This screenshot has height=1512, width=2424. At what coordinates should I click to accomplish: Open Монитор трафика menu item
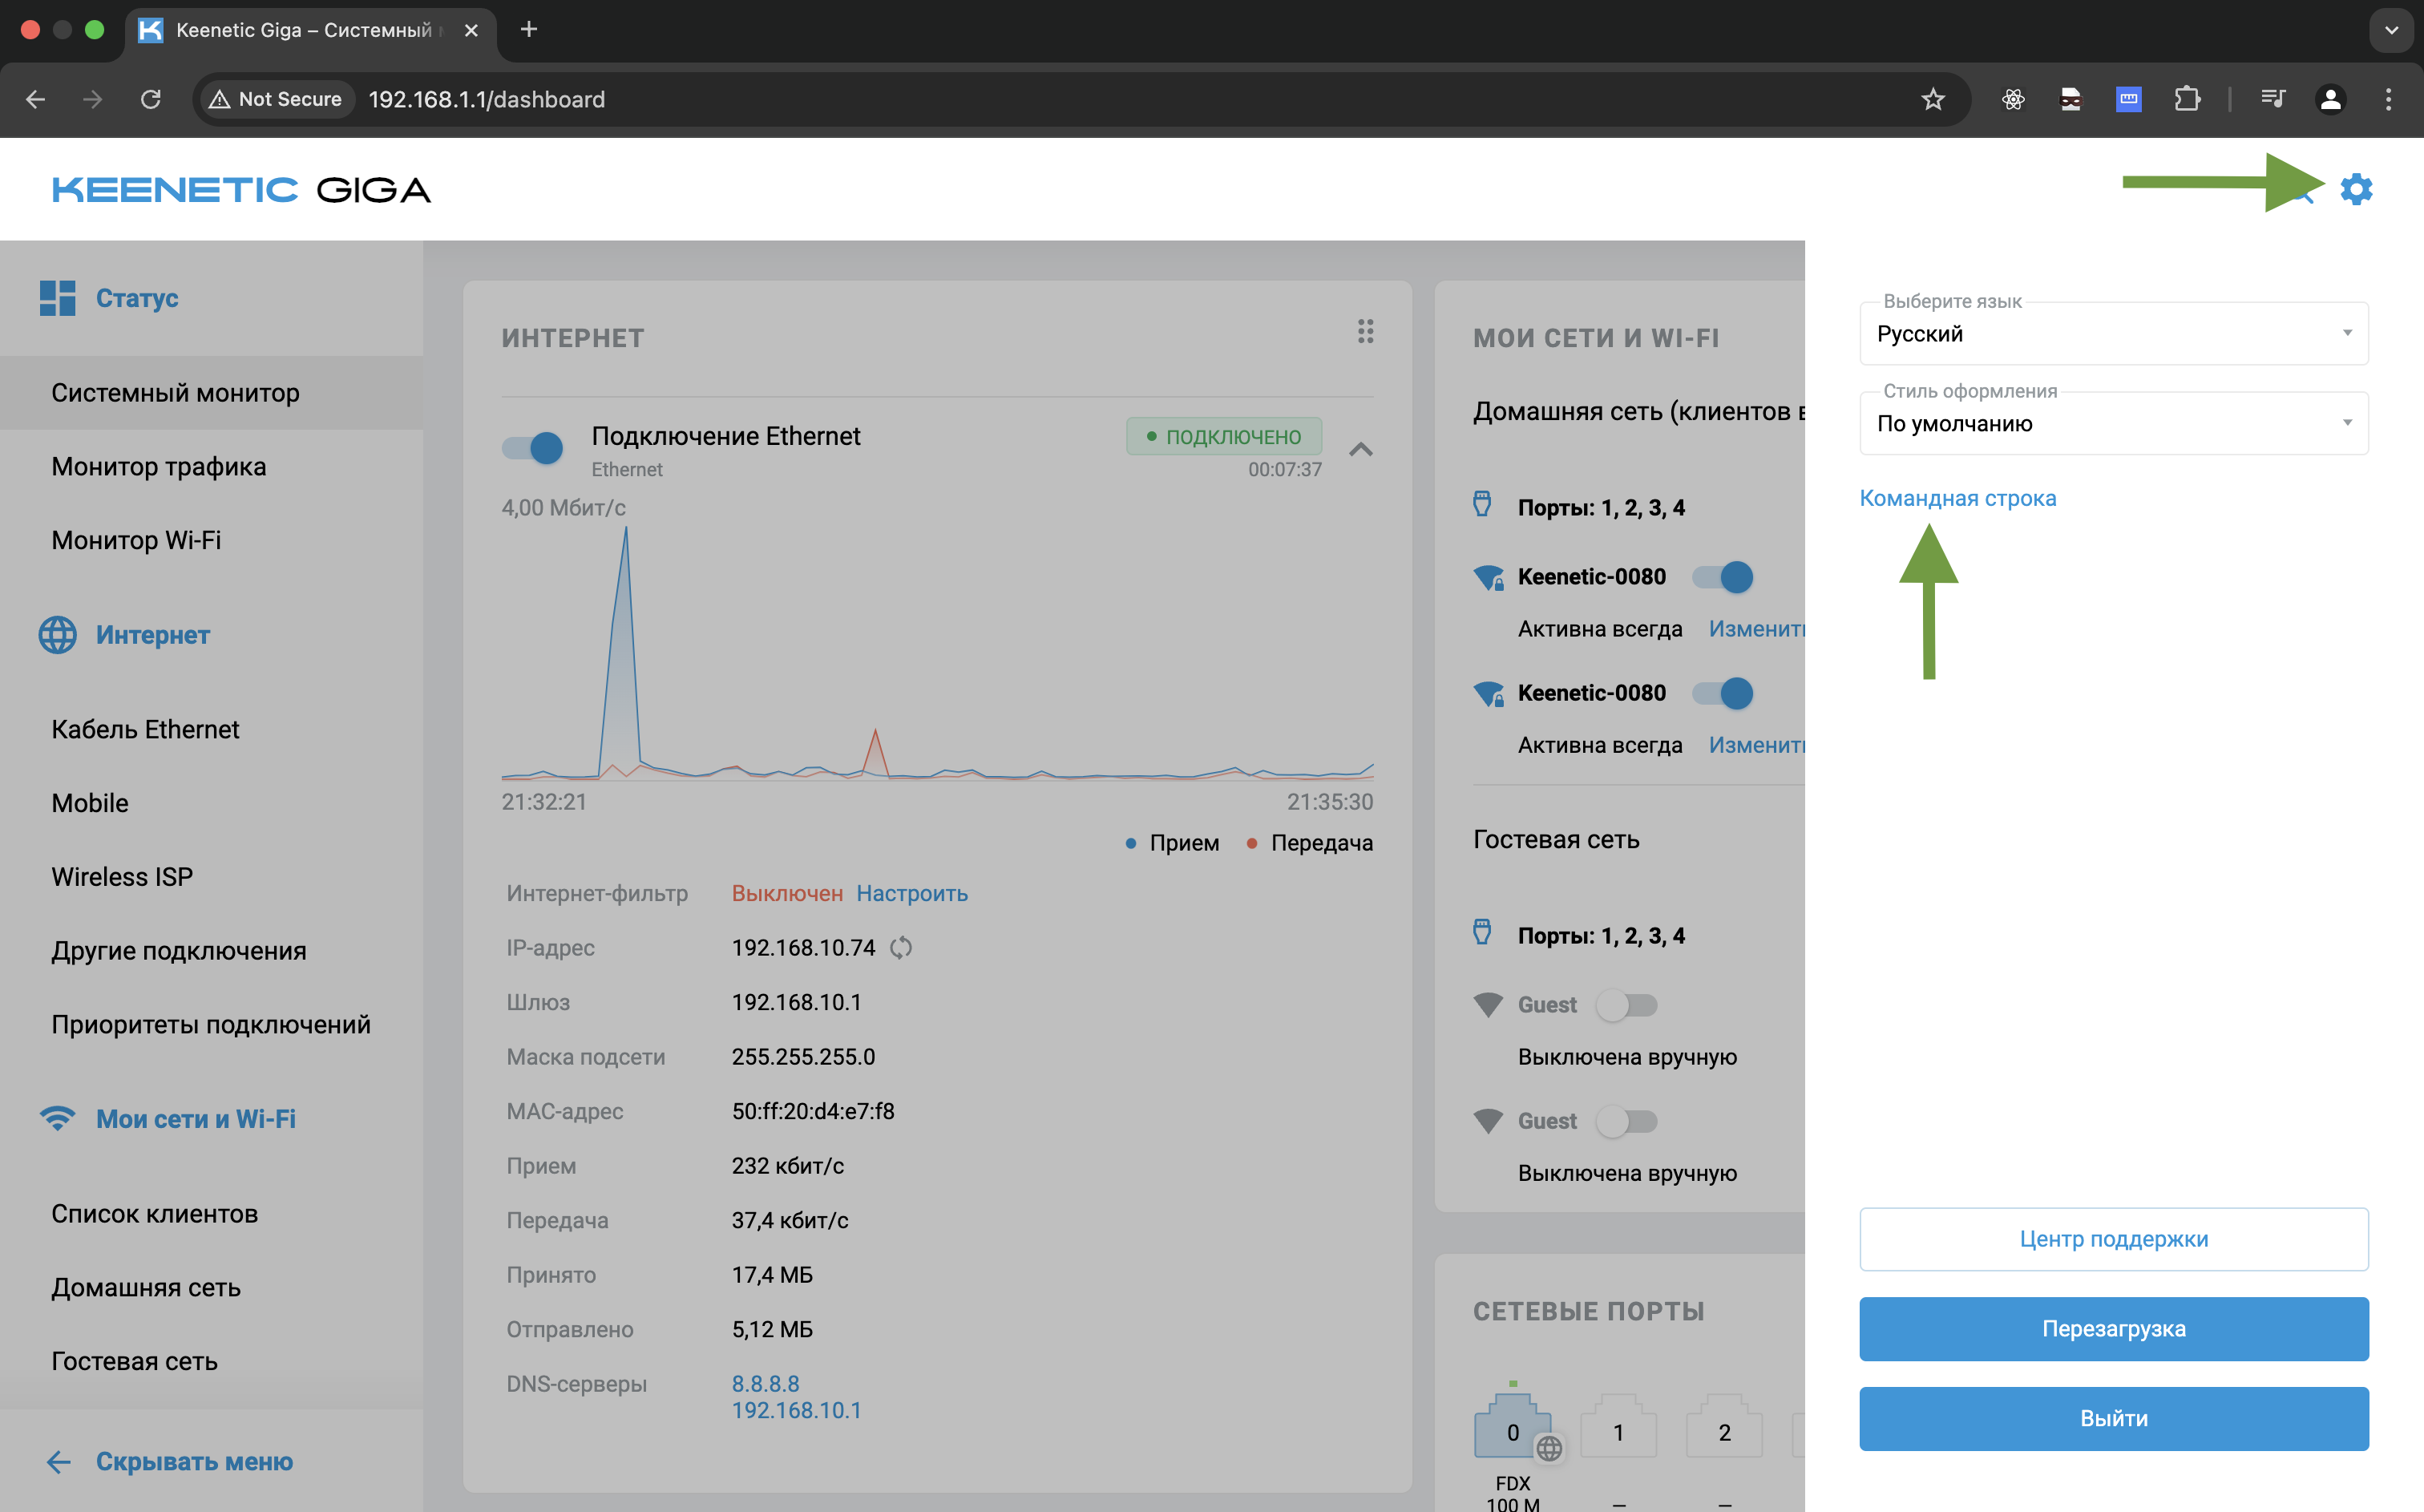pyautogui.click(x=159, y=467)
